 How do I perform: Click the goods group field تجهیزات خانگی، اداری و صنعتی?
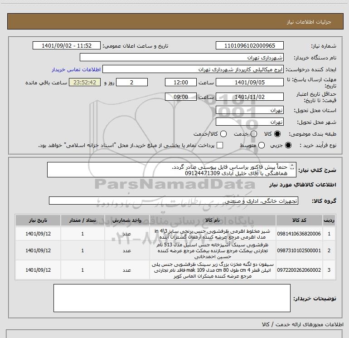174,201
